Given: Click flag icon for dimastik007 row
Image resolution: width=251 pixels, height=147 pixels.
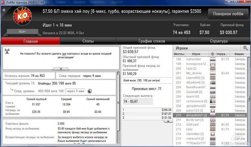Looking at the screenshot, I should click(x=213, y=115).
